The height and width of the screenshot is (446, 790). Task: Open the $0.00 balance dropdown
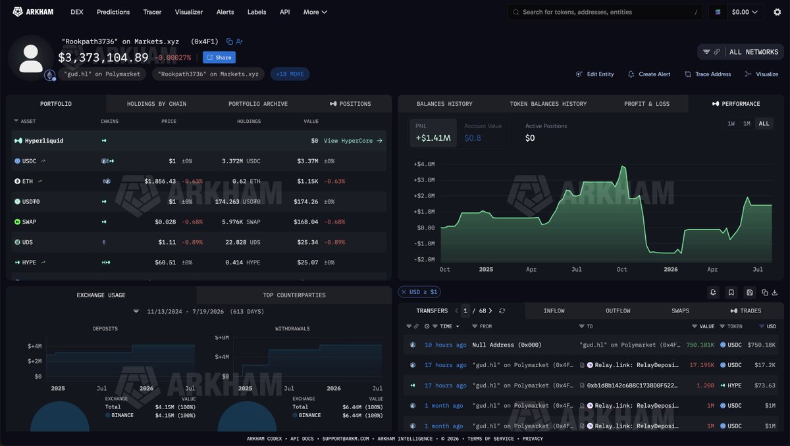point(745,12)
